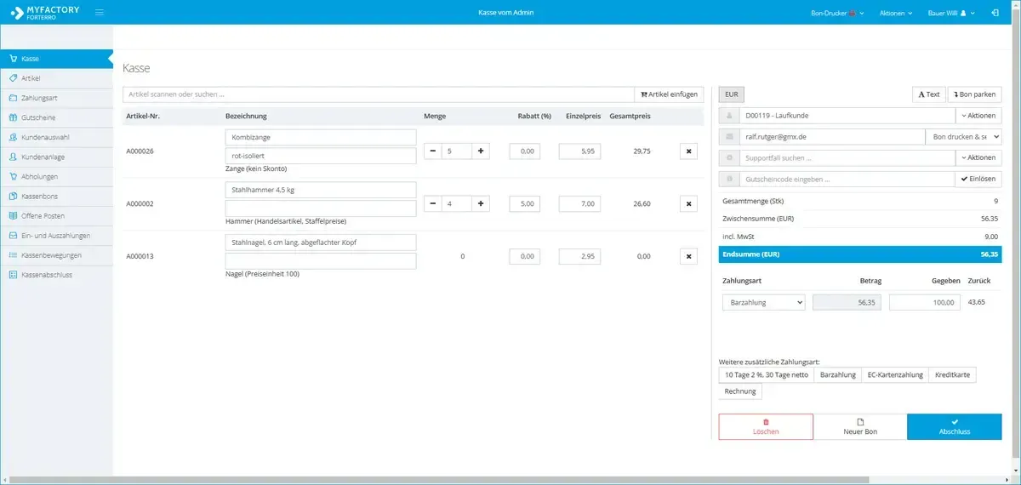Open Gutscheine in the sidebar
The width and height of the screenshot is (1021, 485).
55,117
